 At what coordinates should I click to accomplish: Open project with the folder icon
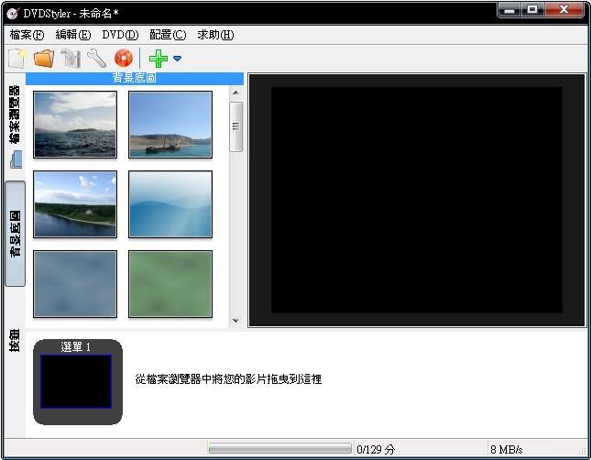(x=43, y=59)
